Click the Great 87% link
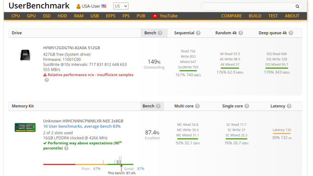The image size is (313, 176). [x=140, y=169]
